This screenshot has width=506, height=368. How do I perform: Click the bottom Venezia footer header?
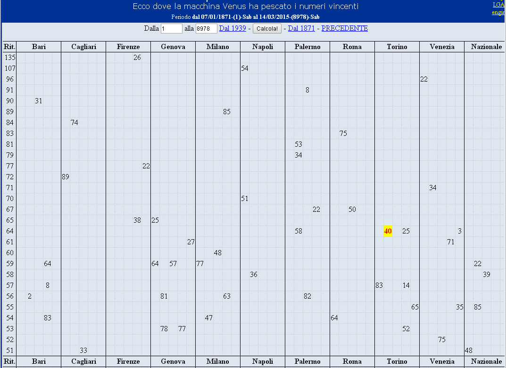(x=442, y=361)
